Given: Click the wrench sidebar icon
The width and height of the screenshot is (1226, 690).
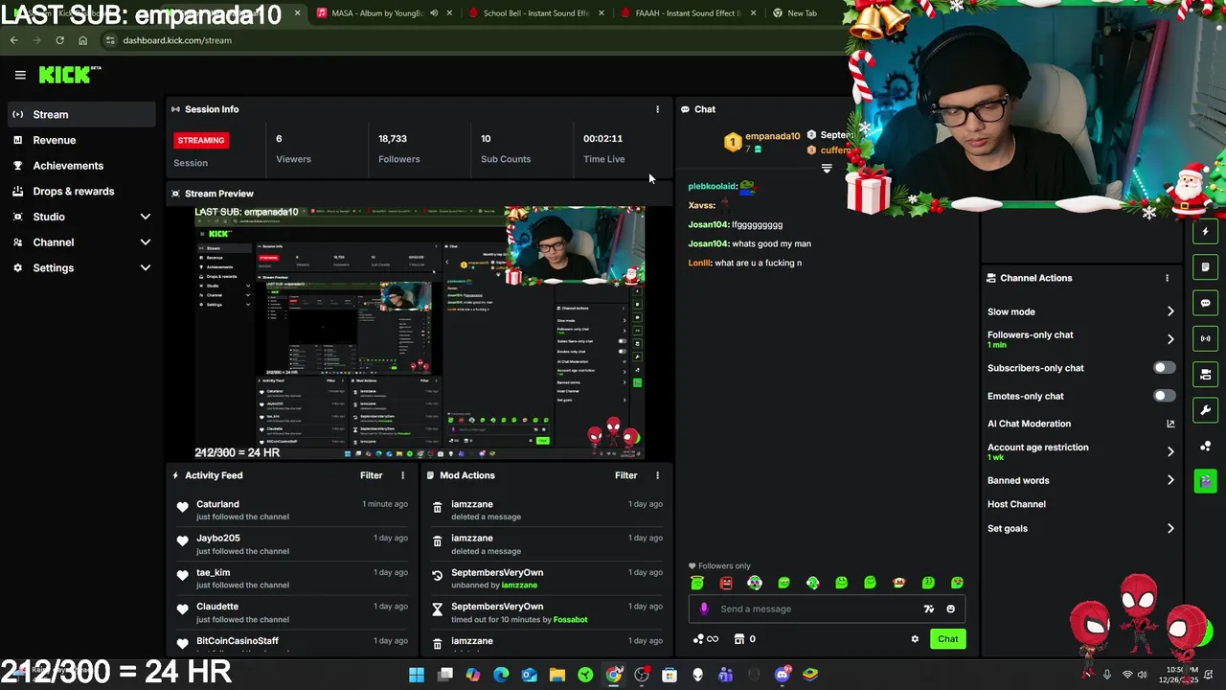Looking at the screenshot, I should [x=1206, y=410].
